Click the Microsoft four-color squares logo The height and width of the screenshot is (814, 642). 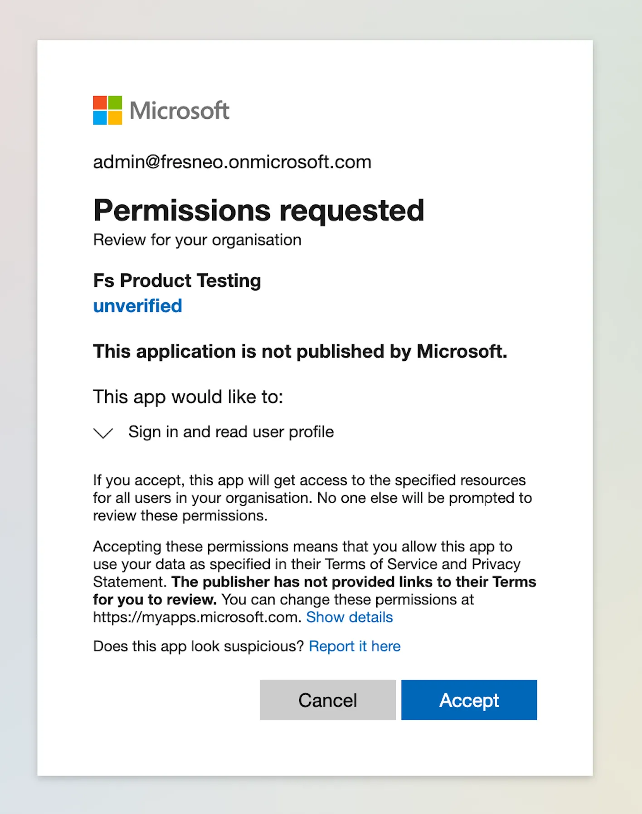107,110
